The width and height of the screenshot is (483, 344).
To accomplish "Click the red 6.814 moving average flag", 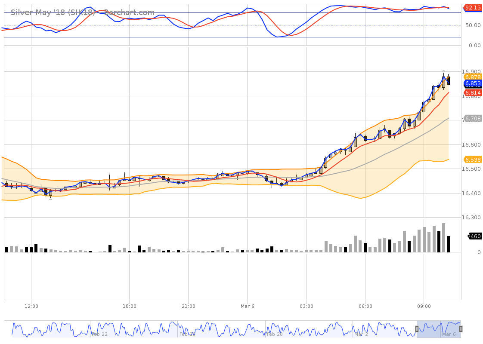I will click(473, 92).
